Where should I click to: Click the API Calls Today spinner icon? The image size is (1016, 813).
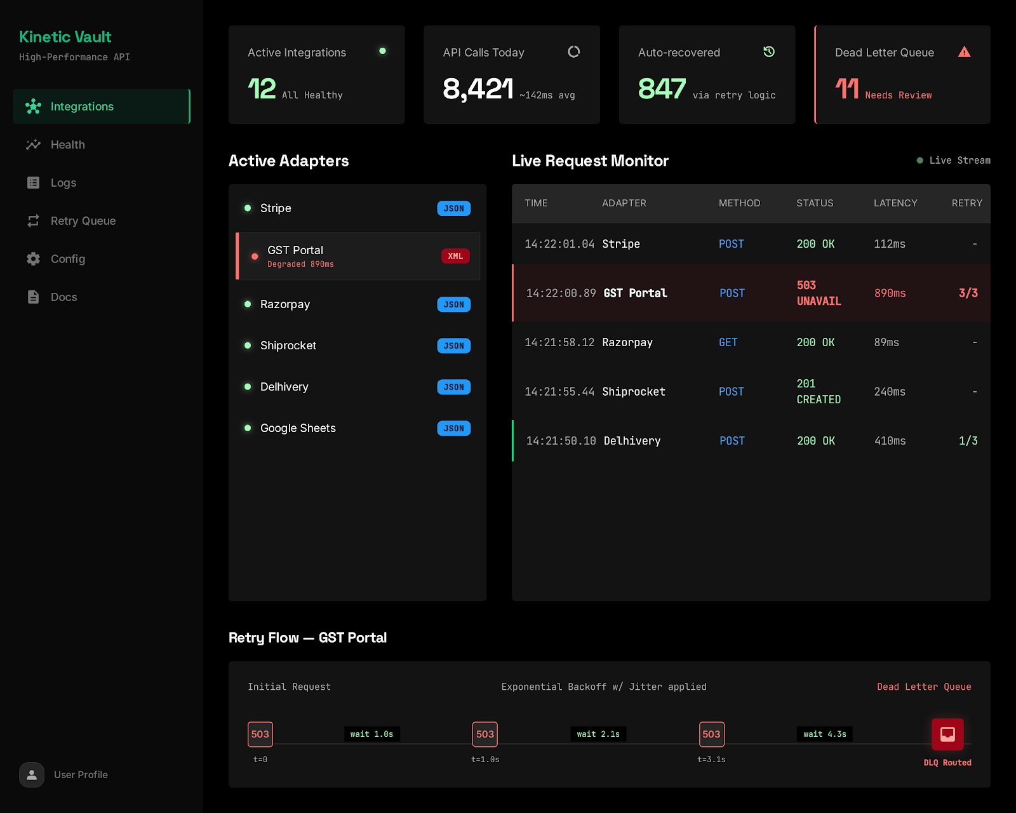point(574,51)
